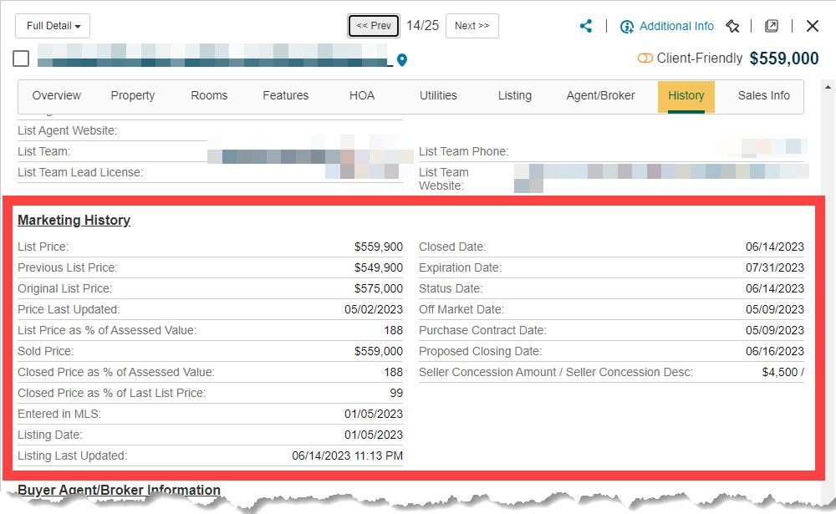Image resolution: width=836 pixels, height=514 pixels.
Task: Expand the Full Detail view options
Action: tap(52, 26)
